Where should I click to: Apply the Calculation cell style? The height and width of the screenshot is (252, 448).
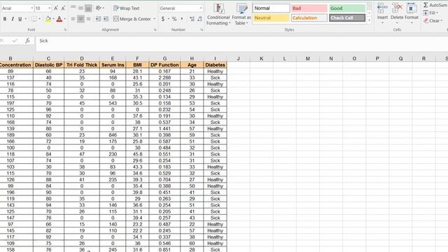[309, 18]
